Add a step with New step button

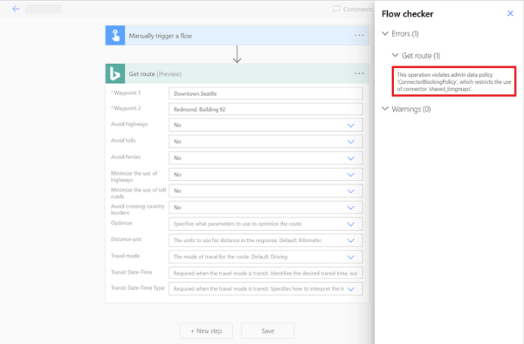pyautogui.click(x=206, y=330)
